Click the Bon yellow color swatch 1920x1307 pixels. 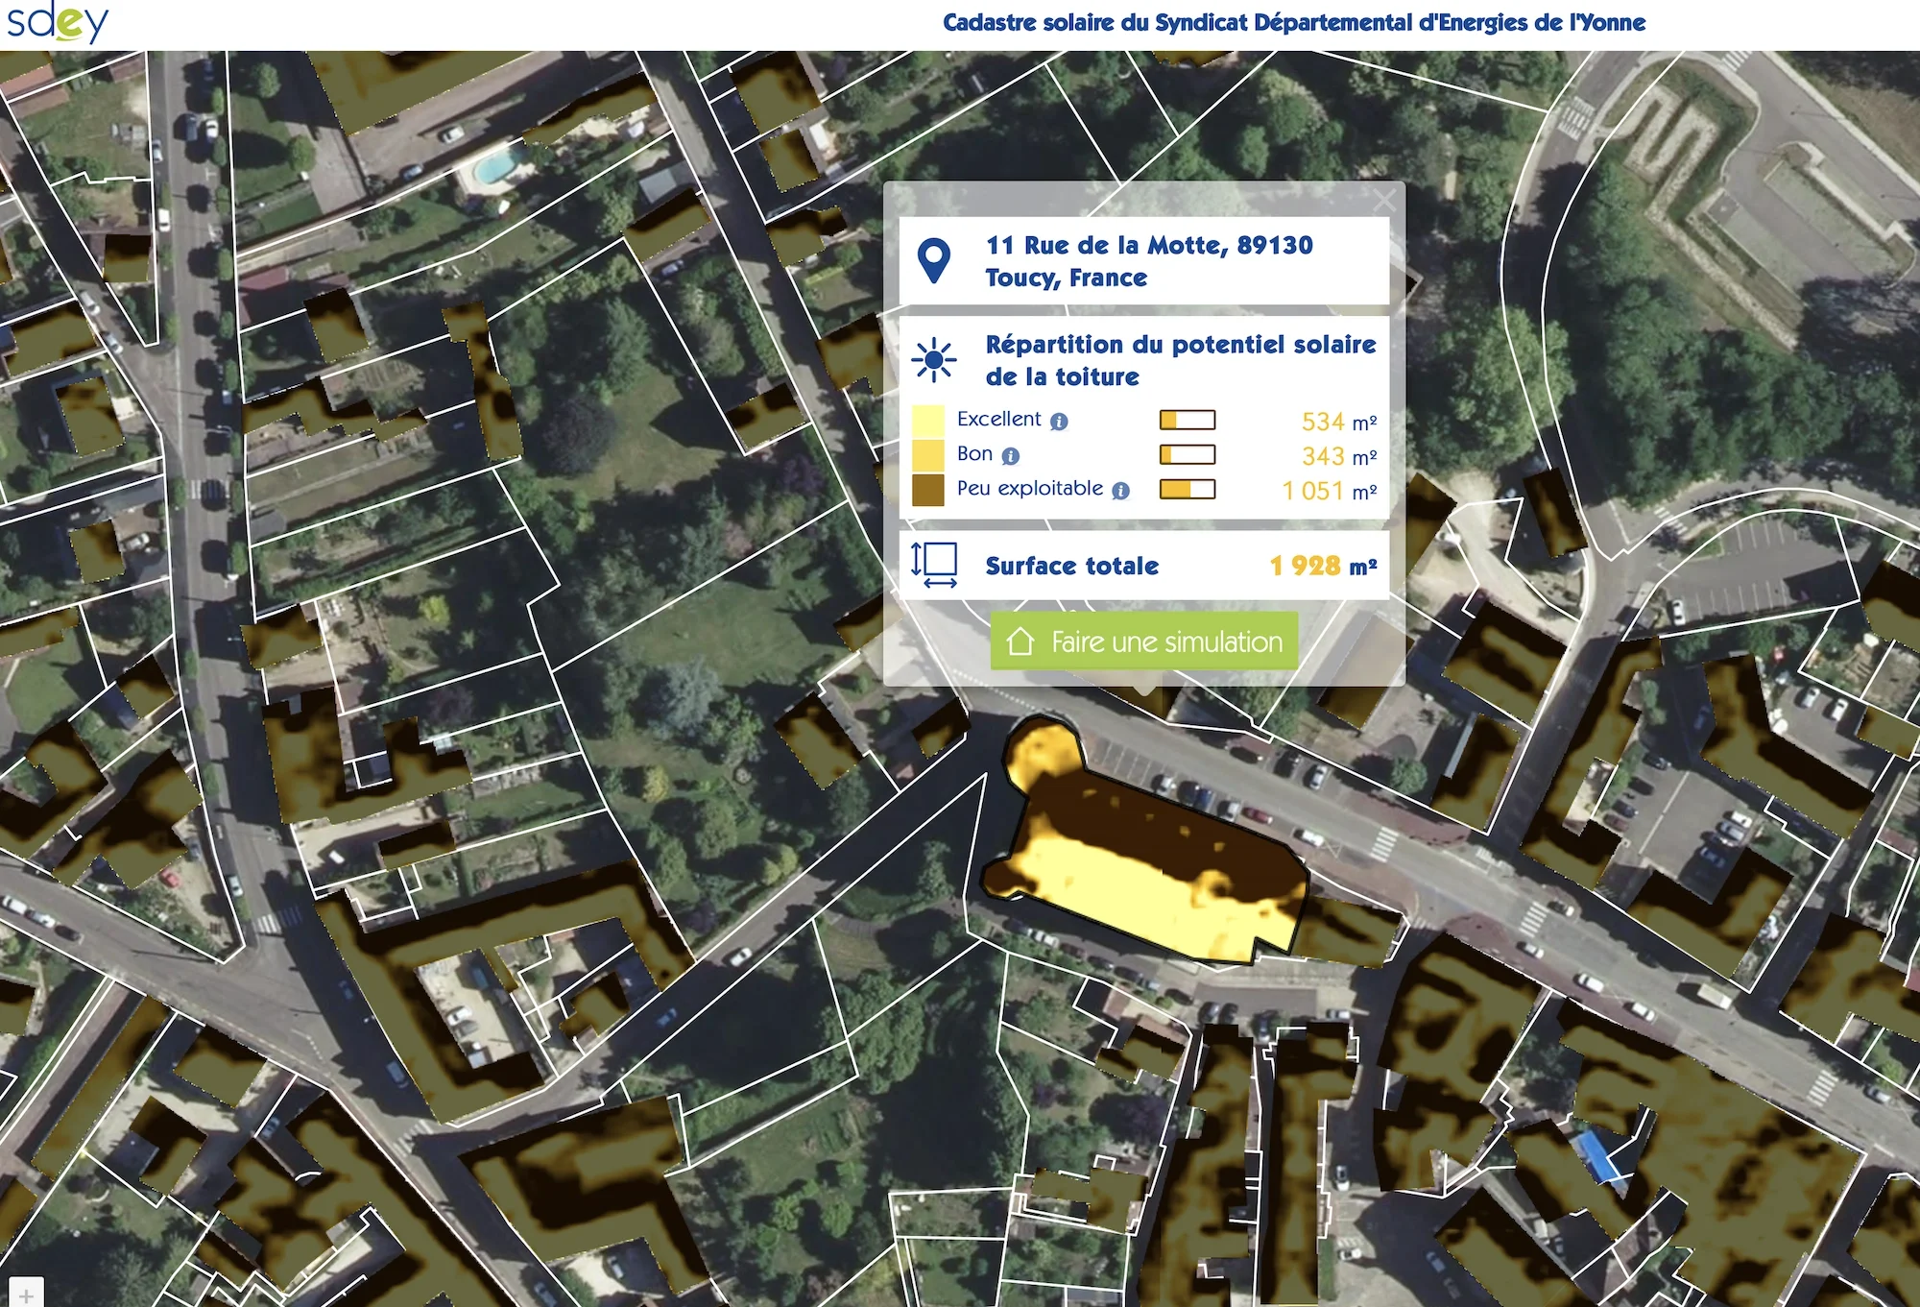point(927,455)
